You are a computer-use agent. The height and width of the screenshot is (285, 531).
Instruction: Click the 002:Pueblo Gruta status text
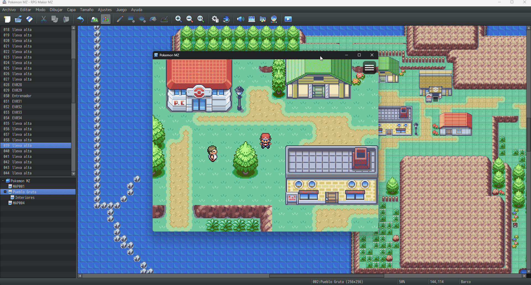click(x=338, y=282)
